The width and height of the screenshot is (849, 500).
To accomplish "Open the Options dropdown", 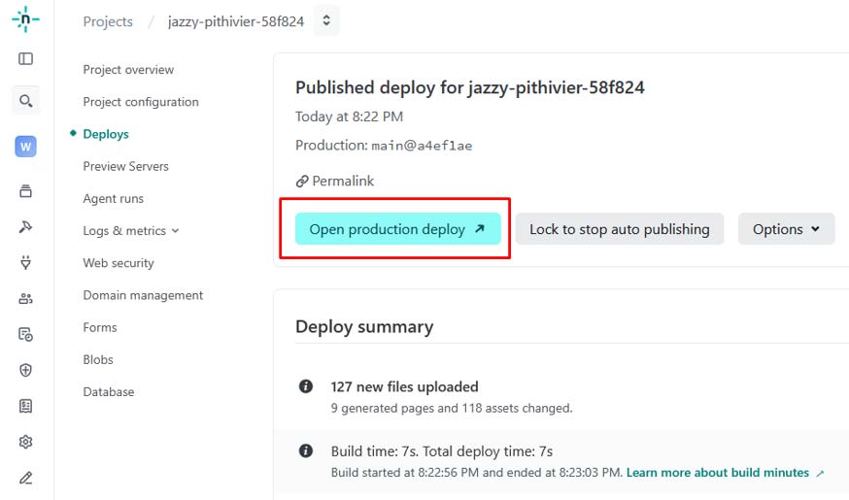I will [x=786, y=229].
